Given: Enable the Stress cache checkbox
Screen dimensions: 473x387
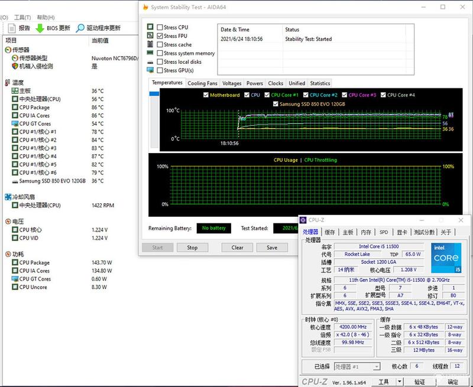Looking at the screenshot, I should (x=160, y=44).
